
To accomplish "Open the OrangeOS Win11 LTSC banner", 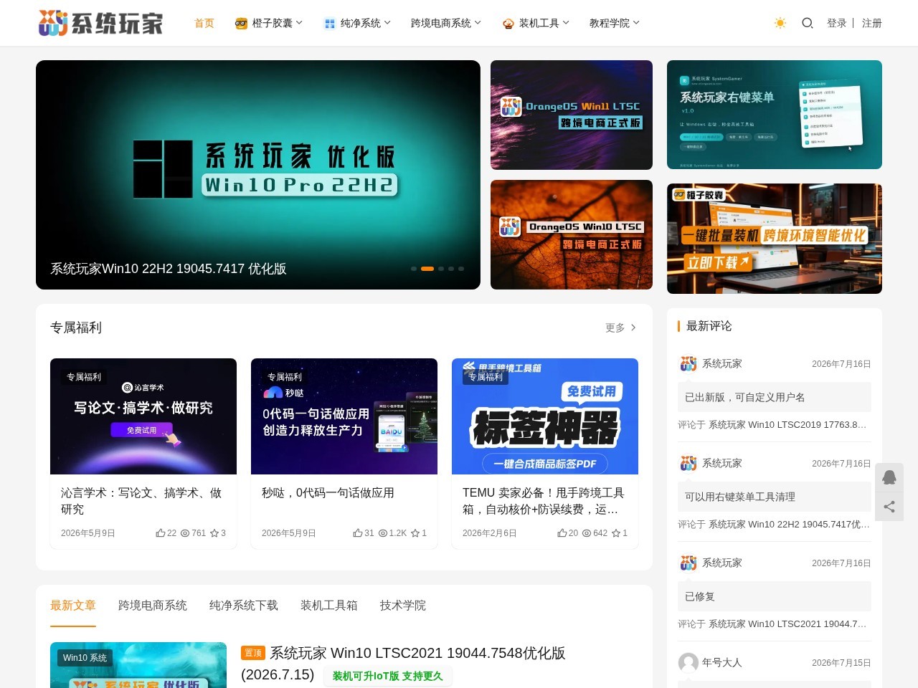I will click(x=572, y=115).
